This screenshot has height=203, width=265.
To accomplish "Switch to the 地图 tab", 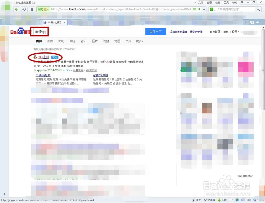I will click(117, 41).
